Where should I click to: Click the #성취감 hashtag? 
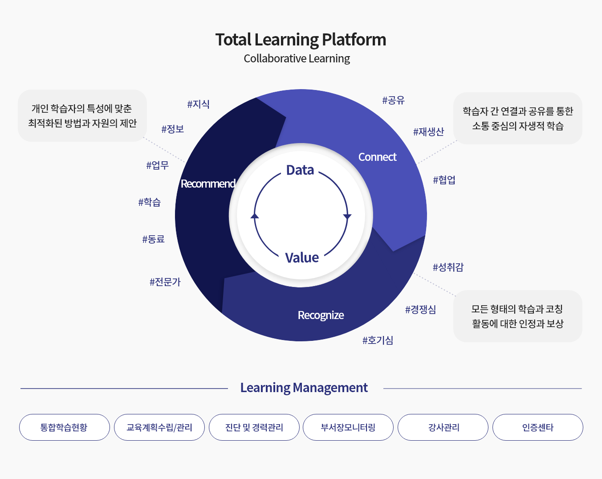448,267
